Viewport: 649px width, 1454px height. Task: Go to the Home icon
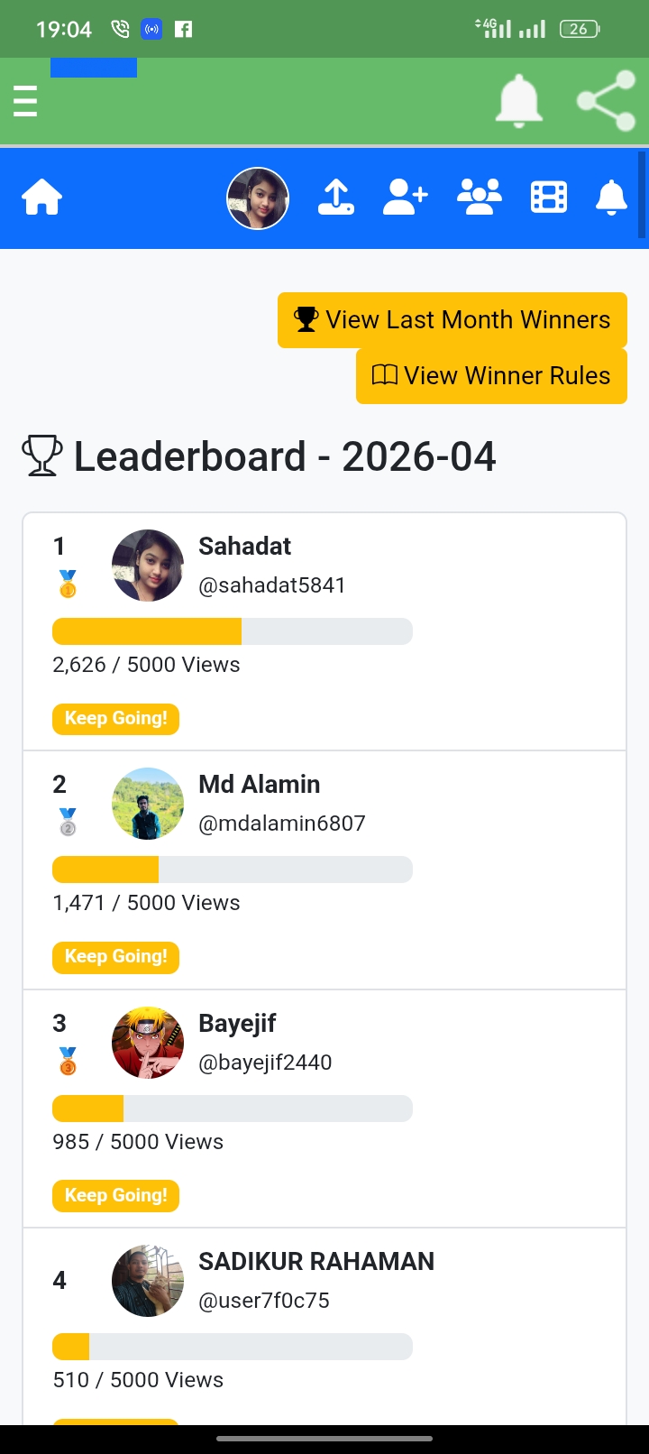[42, 198]
